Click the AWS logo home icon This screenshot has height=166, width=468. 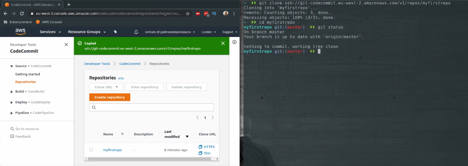click(20, 32)
